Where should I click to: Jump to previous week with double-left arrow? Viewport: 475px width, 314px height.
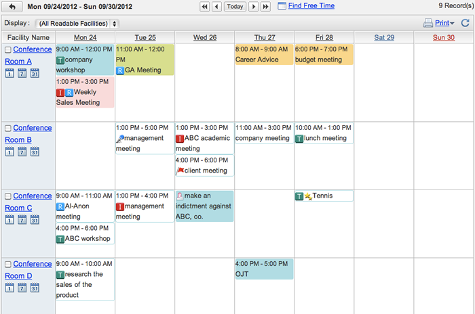(205, 6)
